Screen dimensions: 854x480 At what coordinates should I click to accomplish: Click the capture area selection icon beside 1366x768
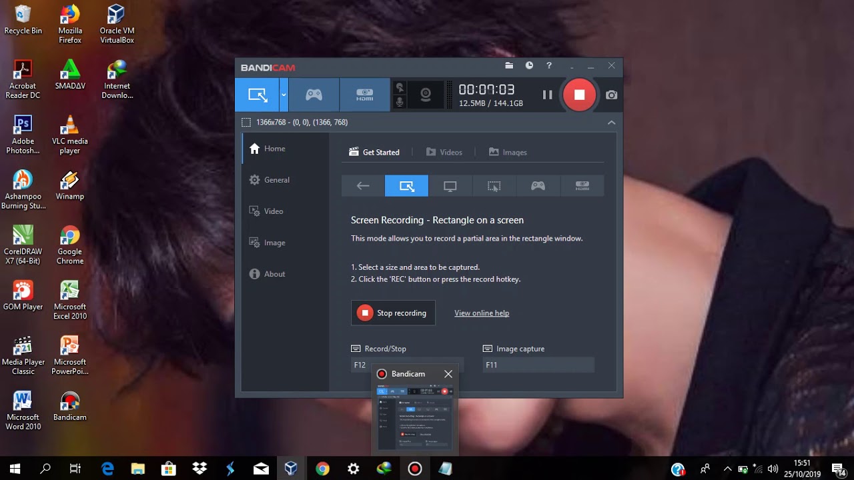(246, 123)
